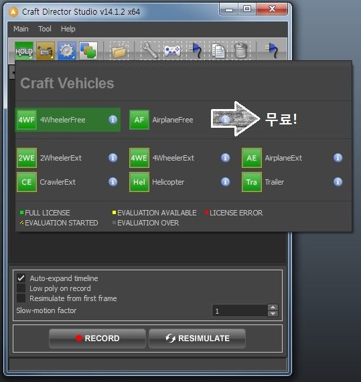Select the Hel Helicopter vehicle
The width and height of the screenshot is (361, 382).
(x=139, y=182)
